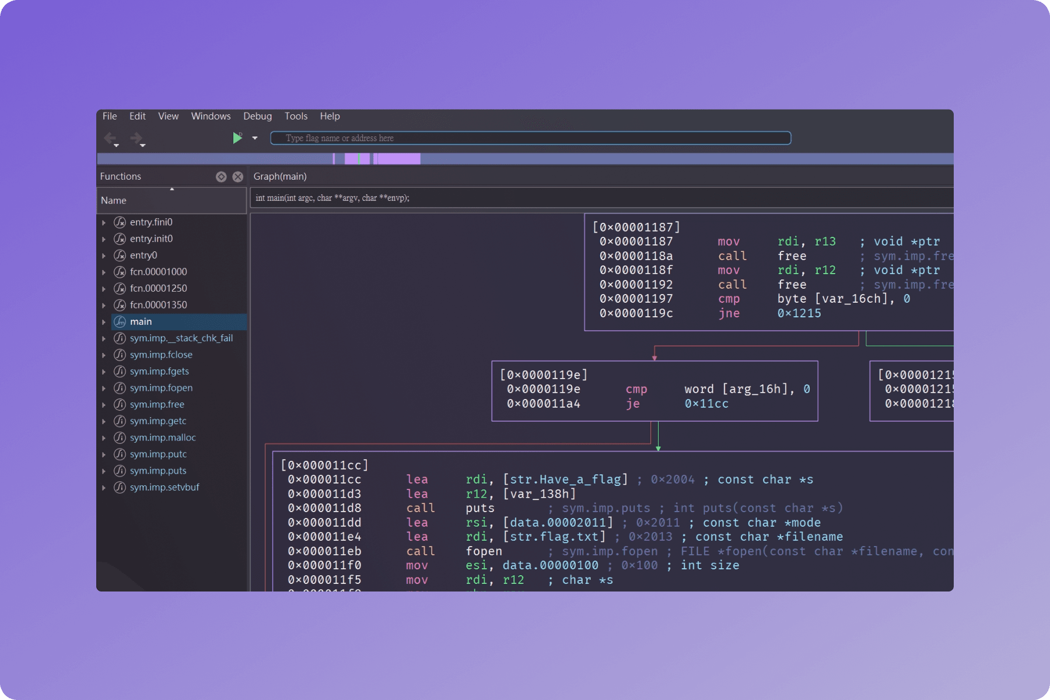Click the green Start debug play icon

pyautogui.click(x=237, y=138)
